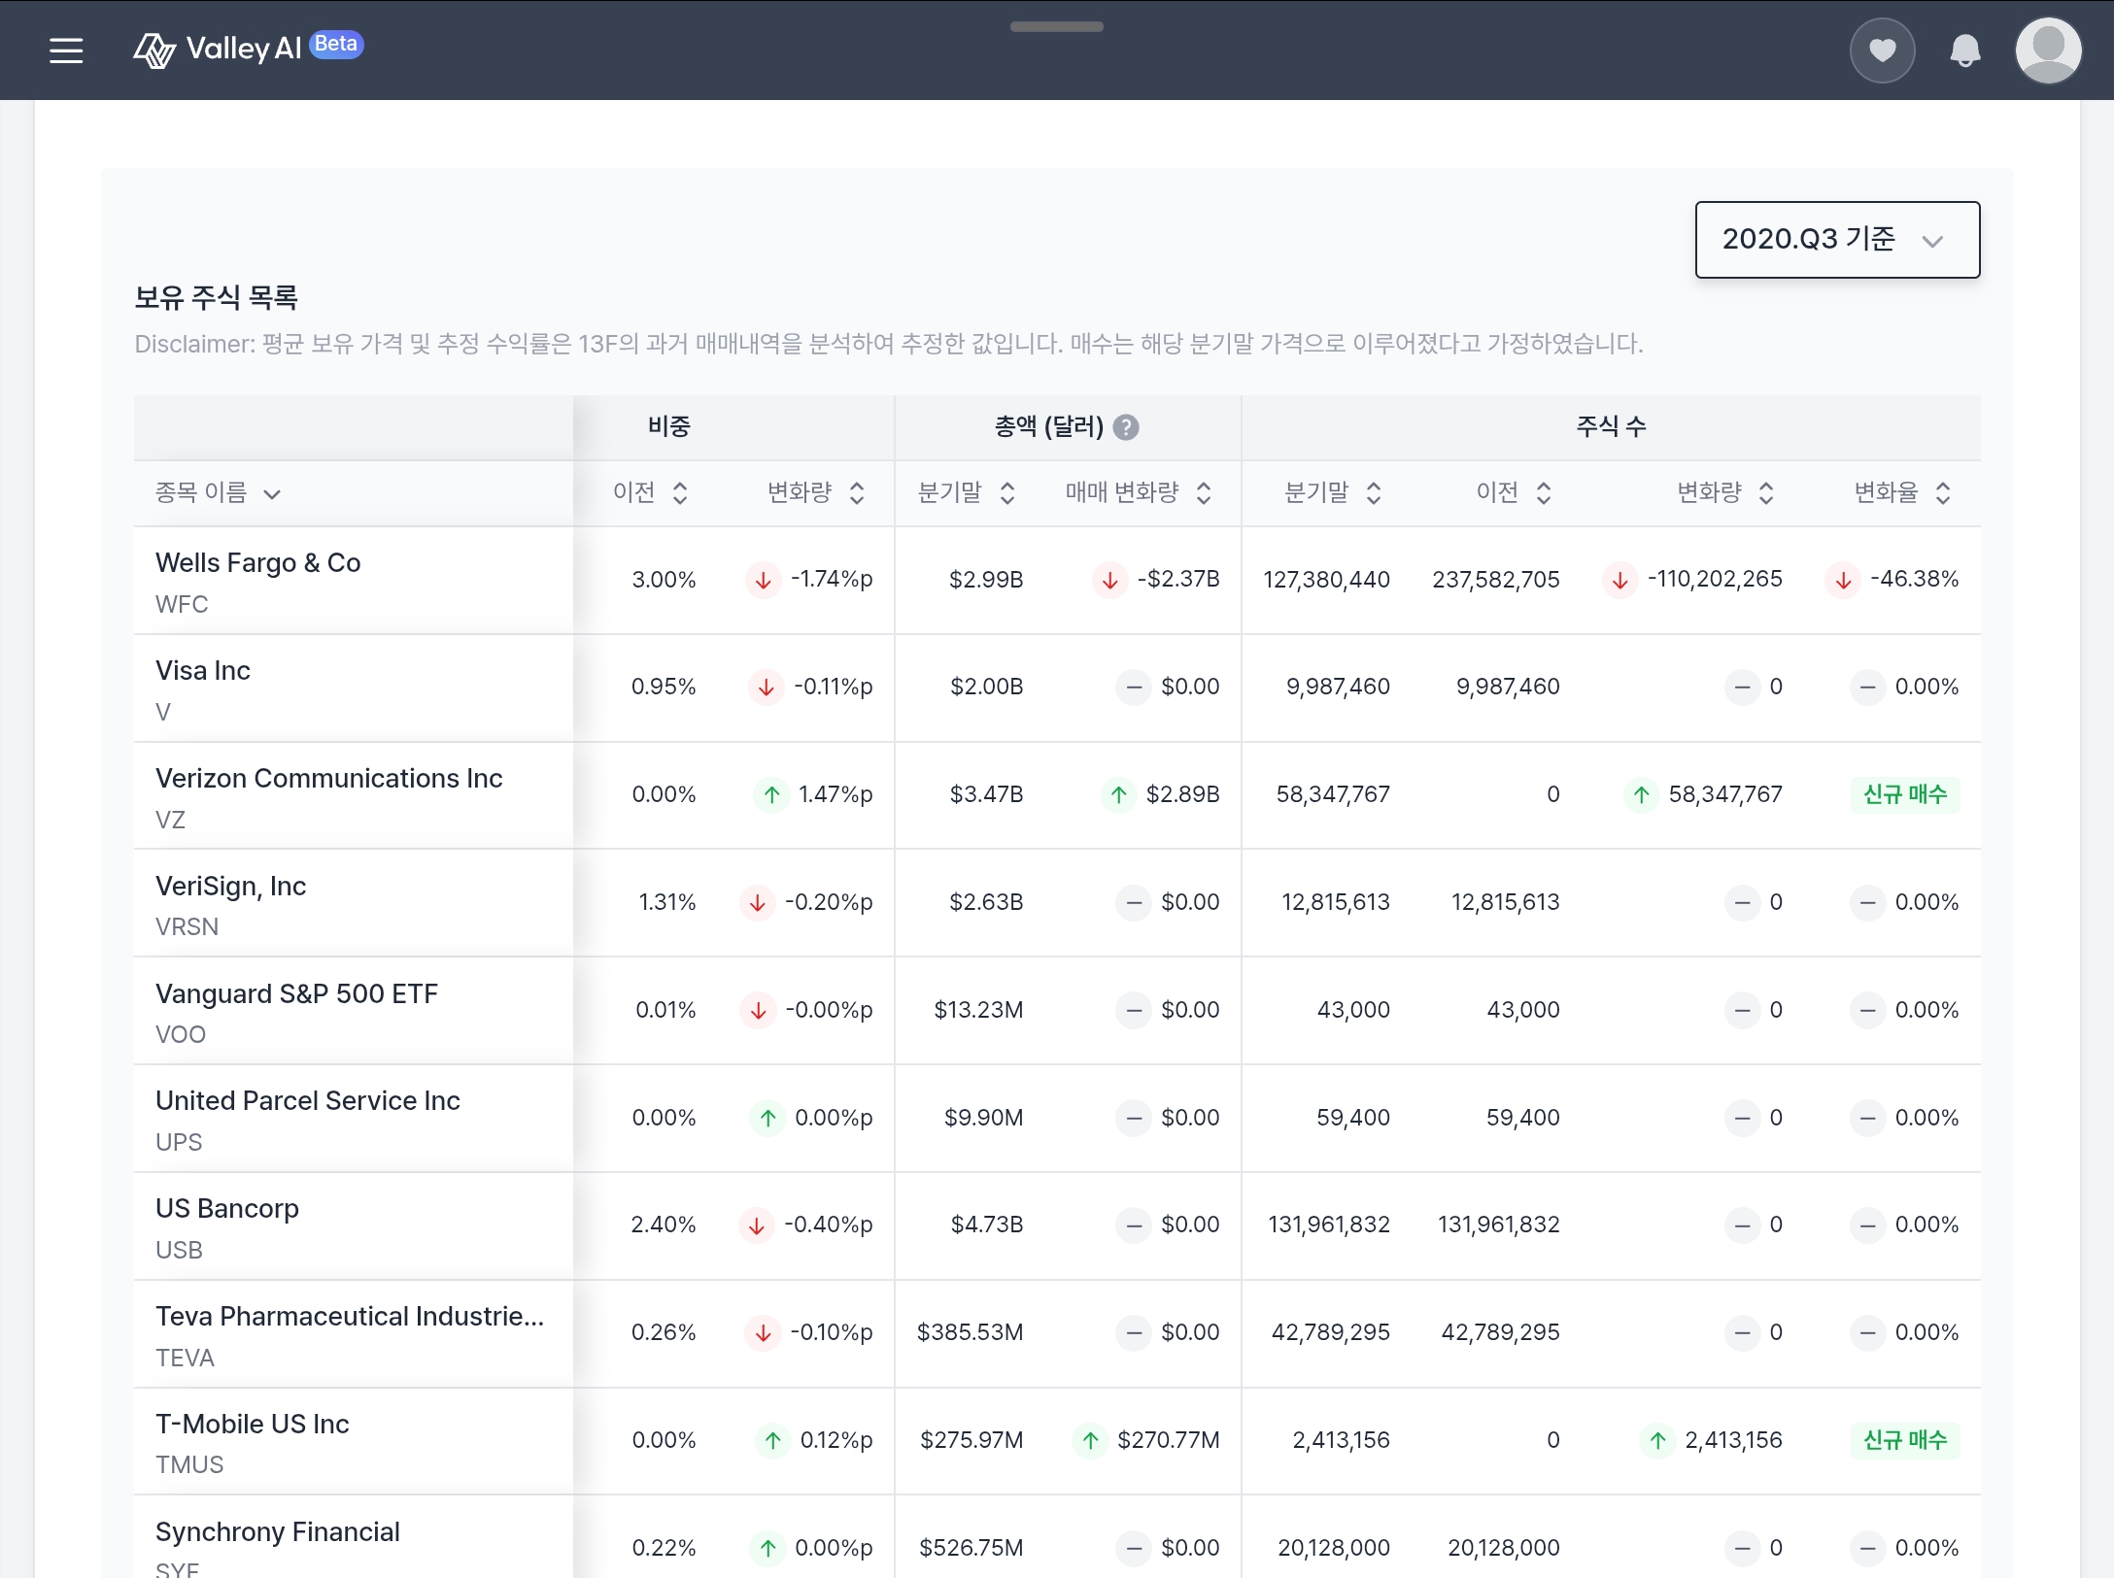Click UPS up arrow for 0.00%p

click(x=768, y=1119)
